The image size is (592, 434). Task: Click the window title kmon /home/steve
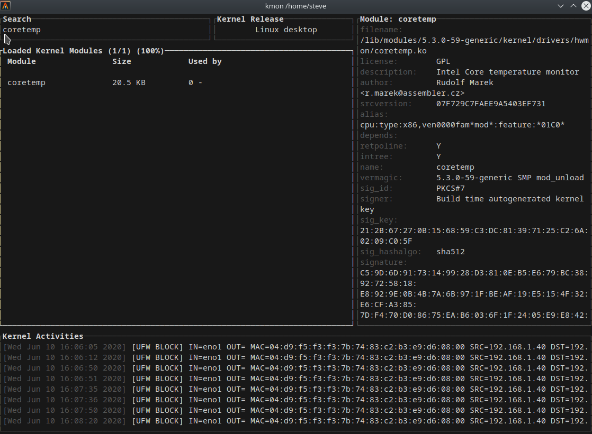click(x=295, y=6)
